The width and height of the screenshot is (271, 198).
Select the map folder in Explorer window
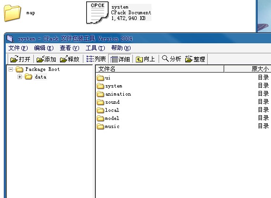[12, 13]
